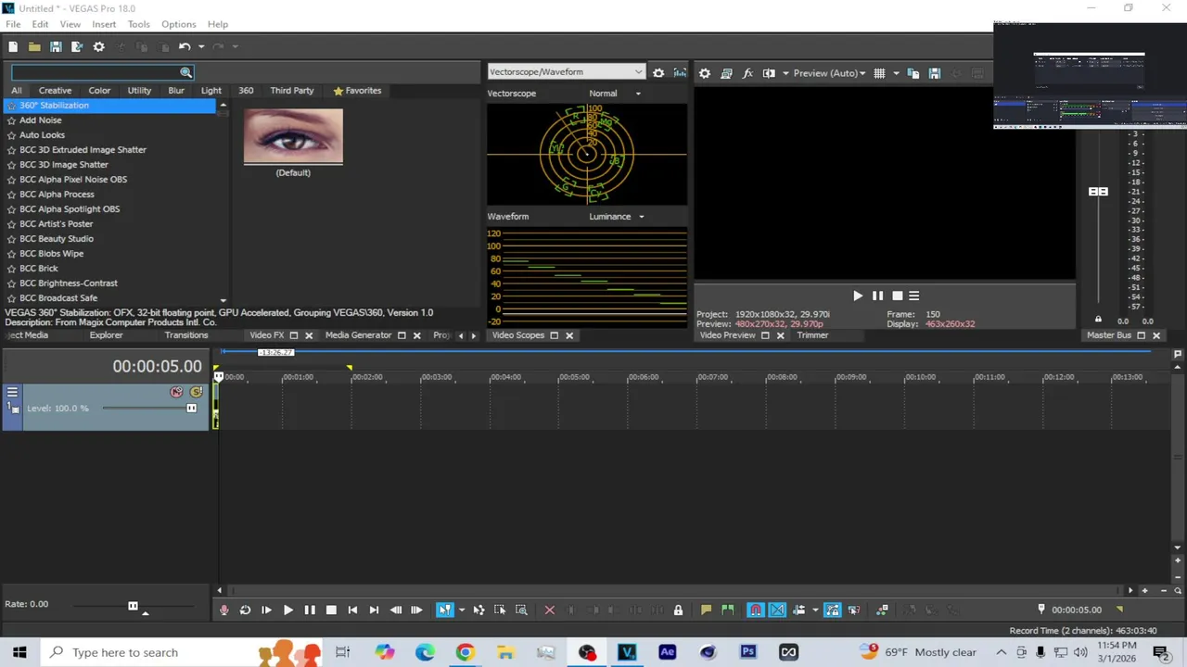This screenshot has height=667, width=1187.
Task: Show Favorites FX category
Action: (x=357, y=91)
